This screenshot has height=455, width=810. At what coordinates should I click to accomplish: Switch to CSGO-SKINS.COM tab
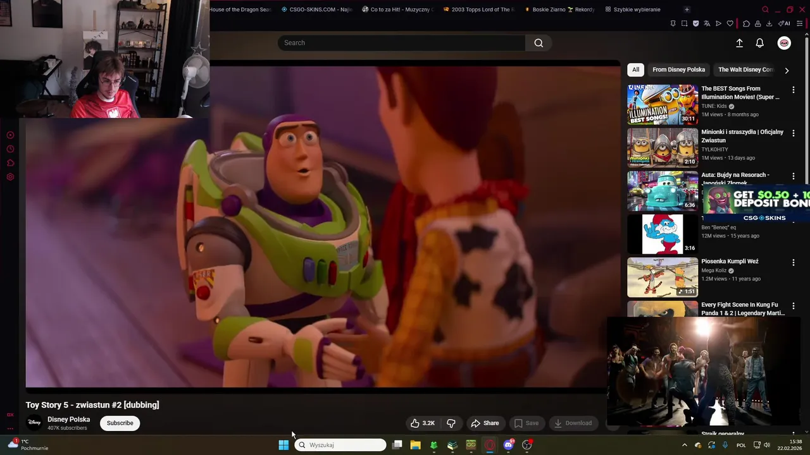point(316,9)
